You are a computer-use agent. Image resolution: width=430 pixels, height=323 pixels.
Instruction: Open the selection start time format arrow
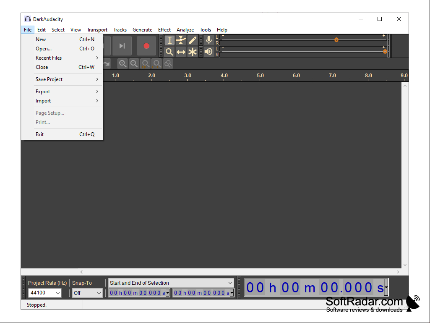click(x=168, y=293)
